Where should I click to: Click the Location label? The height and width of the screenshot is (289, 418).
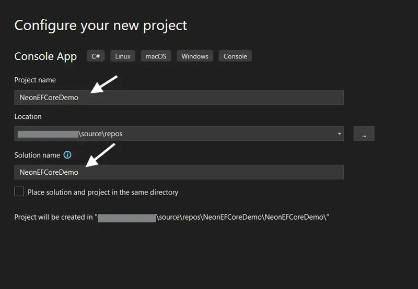point(28,116)
